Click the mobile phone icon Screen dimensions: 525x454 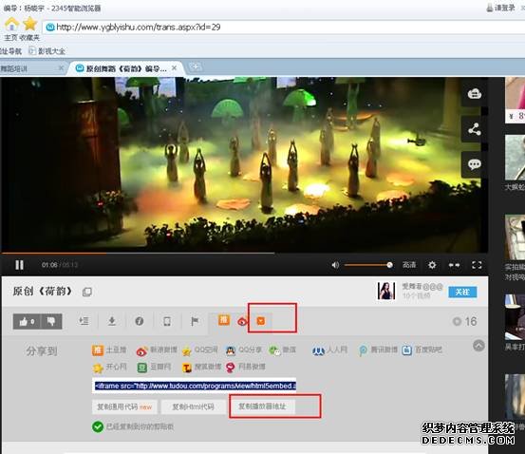point(167,321)
